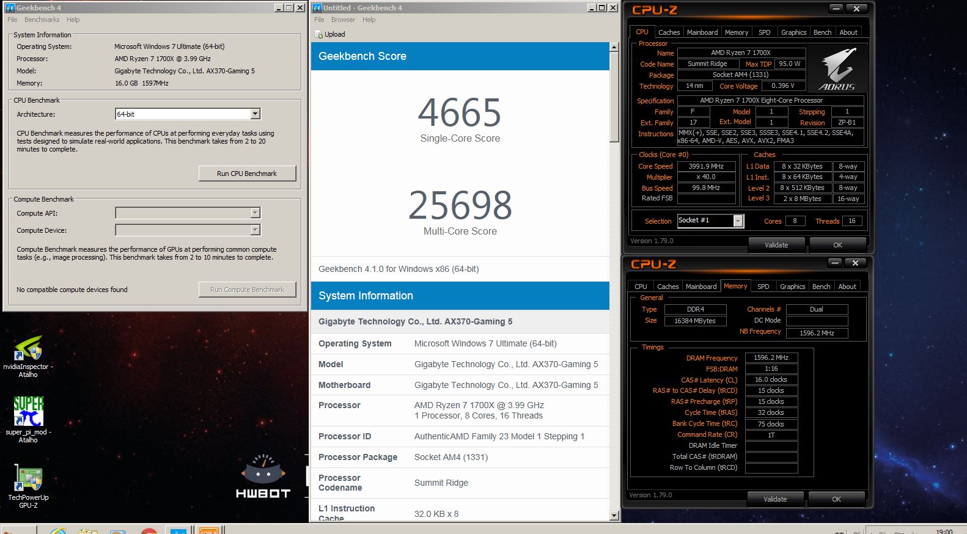Open Architecture 64-bit dropdown

(256, 114)
